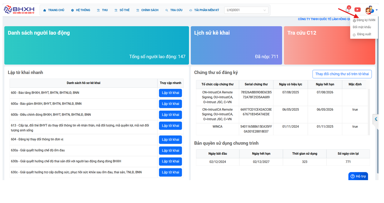Click the BHXH logo

click(x=19, y=10)
